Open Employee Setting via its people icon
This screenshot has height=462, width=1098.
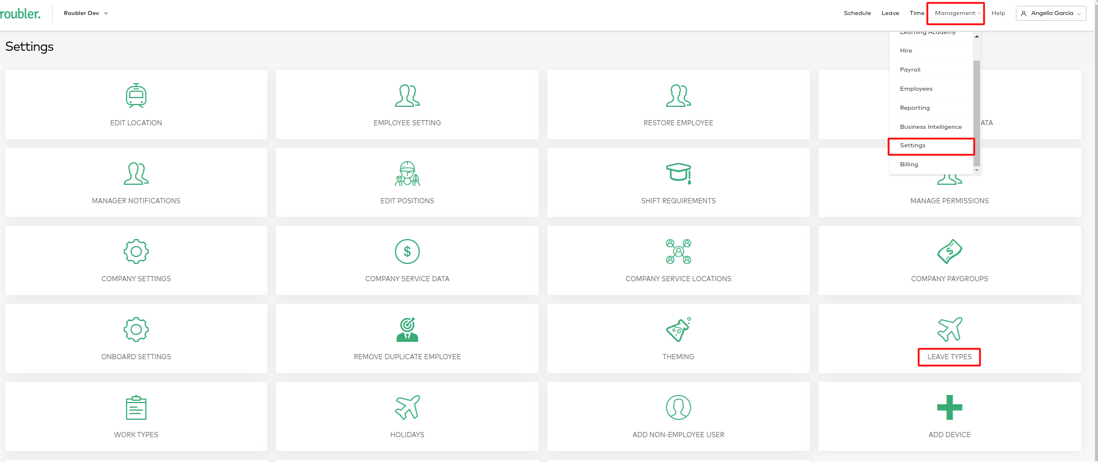coord(407,96)
